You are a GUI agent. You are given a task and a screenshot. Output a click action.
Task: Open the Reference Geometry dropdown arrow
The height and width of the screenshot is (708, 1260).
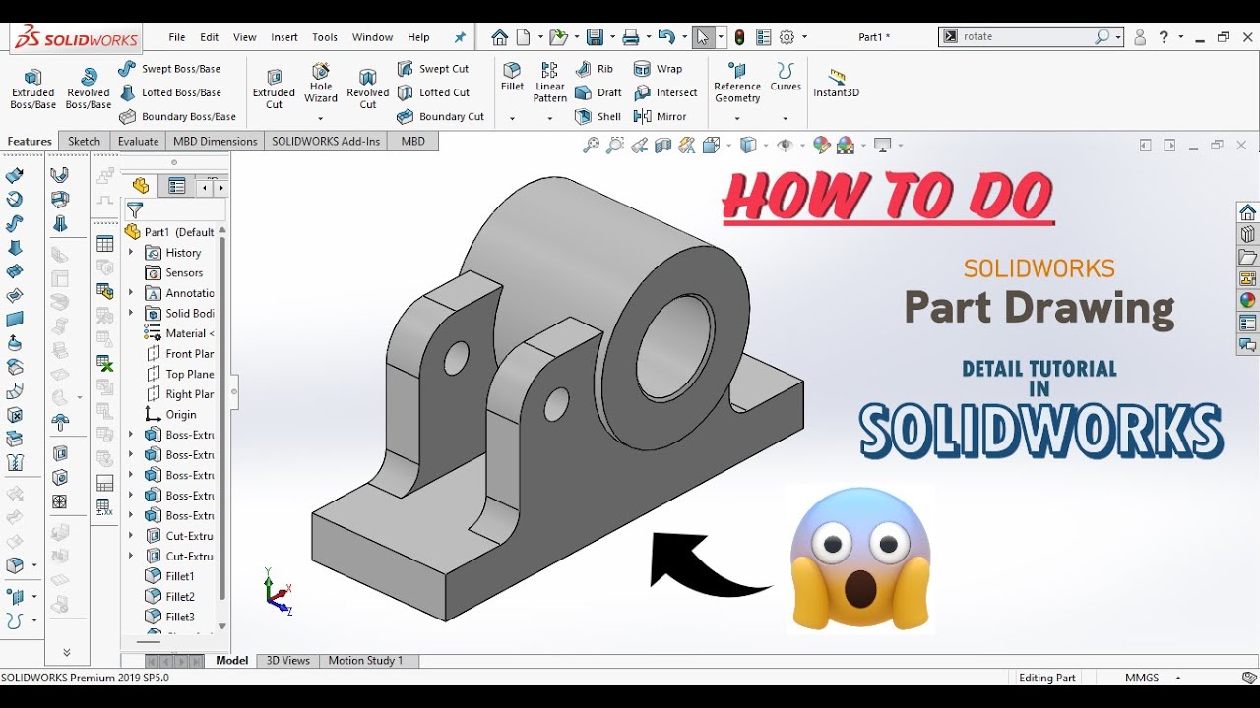737,119
